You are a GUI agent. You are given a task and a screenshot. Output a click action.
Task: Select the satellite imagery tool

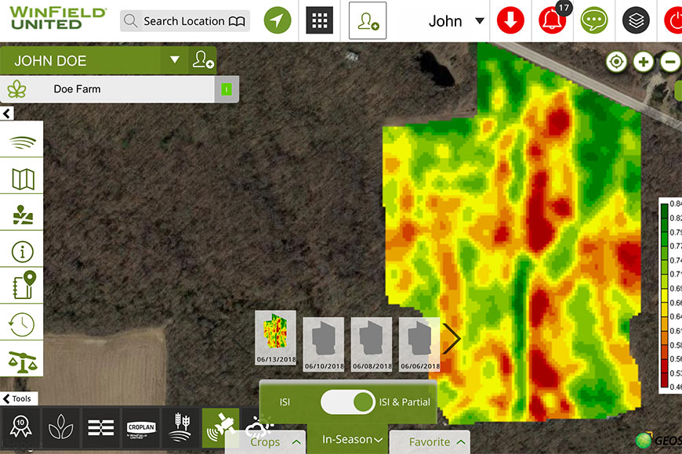coord(220,428)
